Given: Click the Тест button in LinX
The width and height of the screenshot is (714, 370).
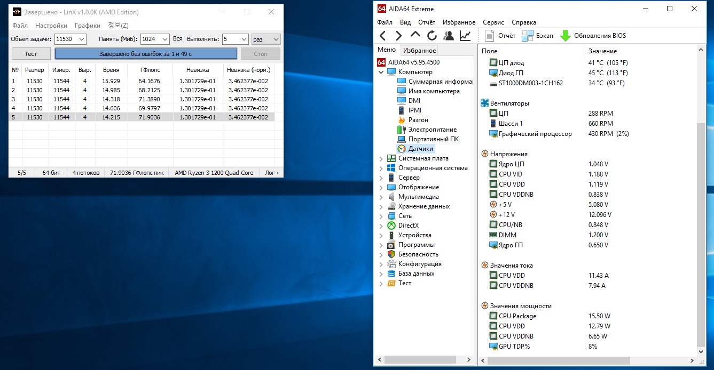Looking at the screenshot, I should pyautogui.click(x=31, y=54).
